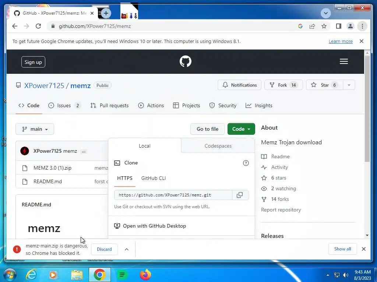The image size is (377, 282).
Task: Expand download options caret beside Discard
Action: coord(127,249)
